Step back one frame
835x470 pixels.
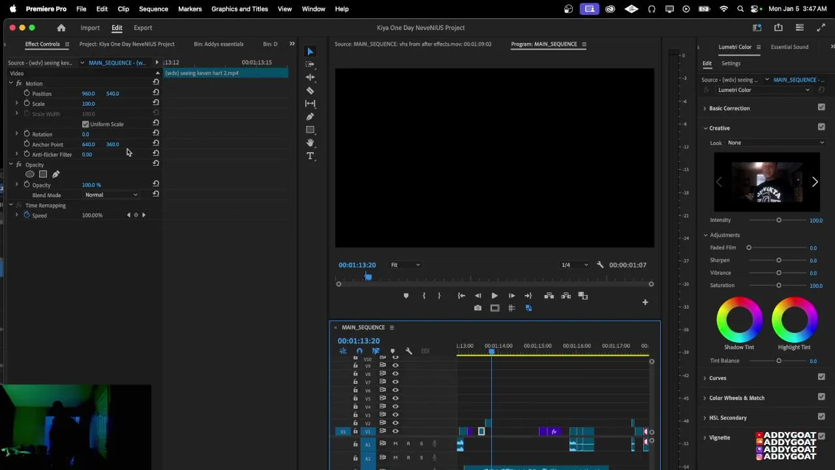(x=478, y=296)
